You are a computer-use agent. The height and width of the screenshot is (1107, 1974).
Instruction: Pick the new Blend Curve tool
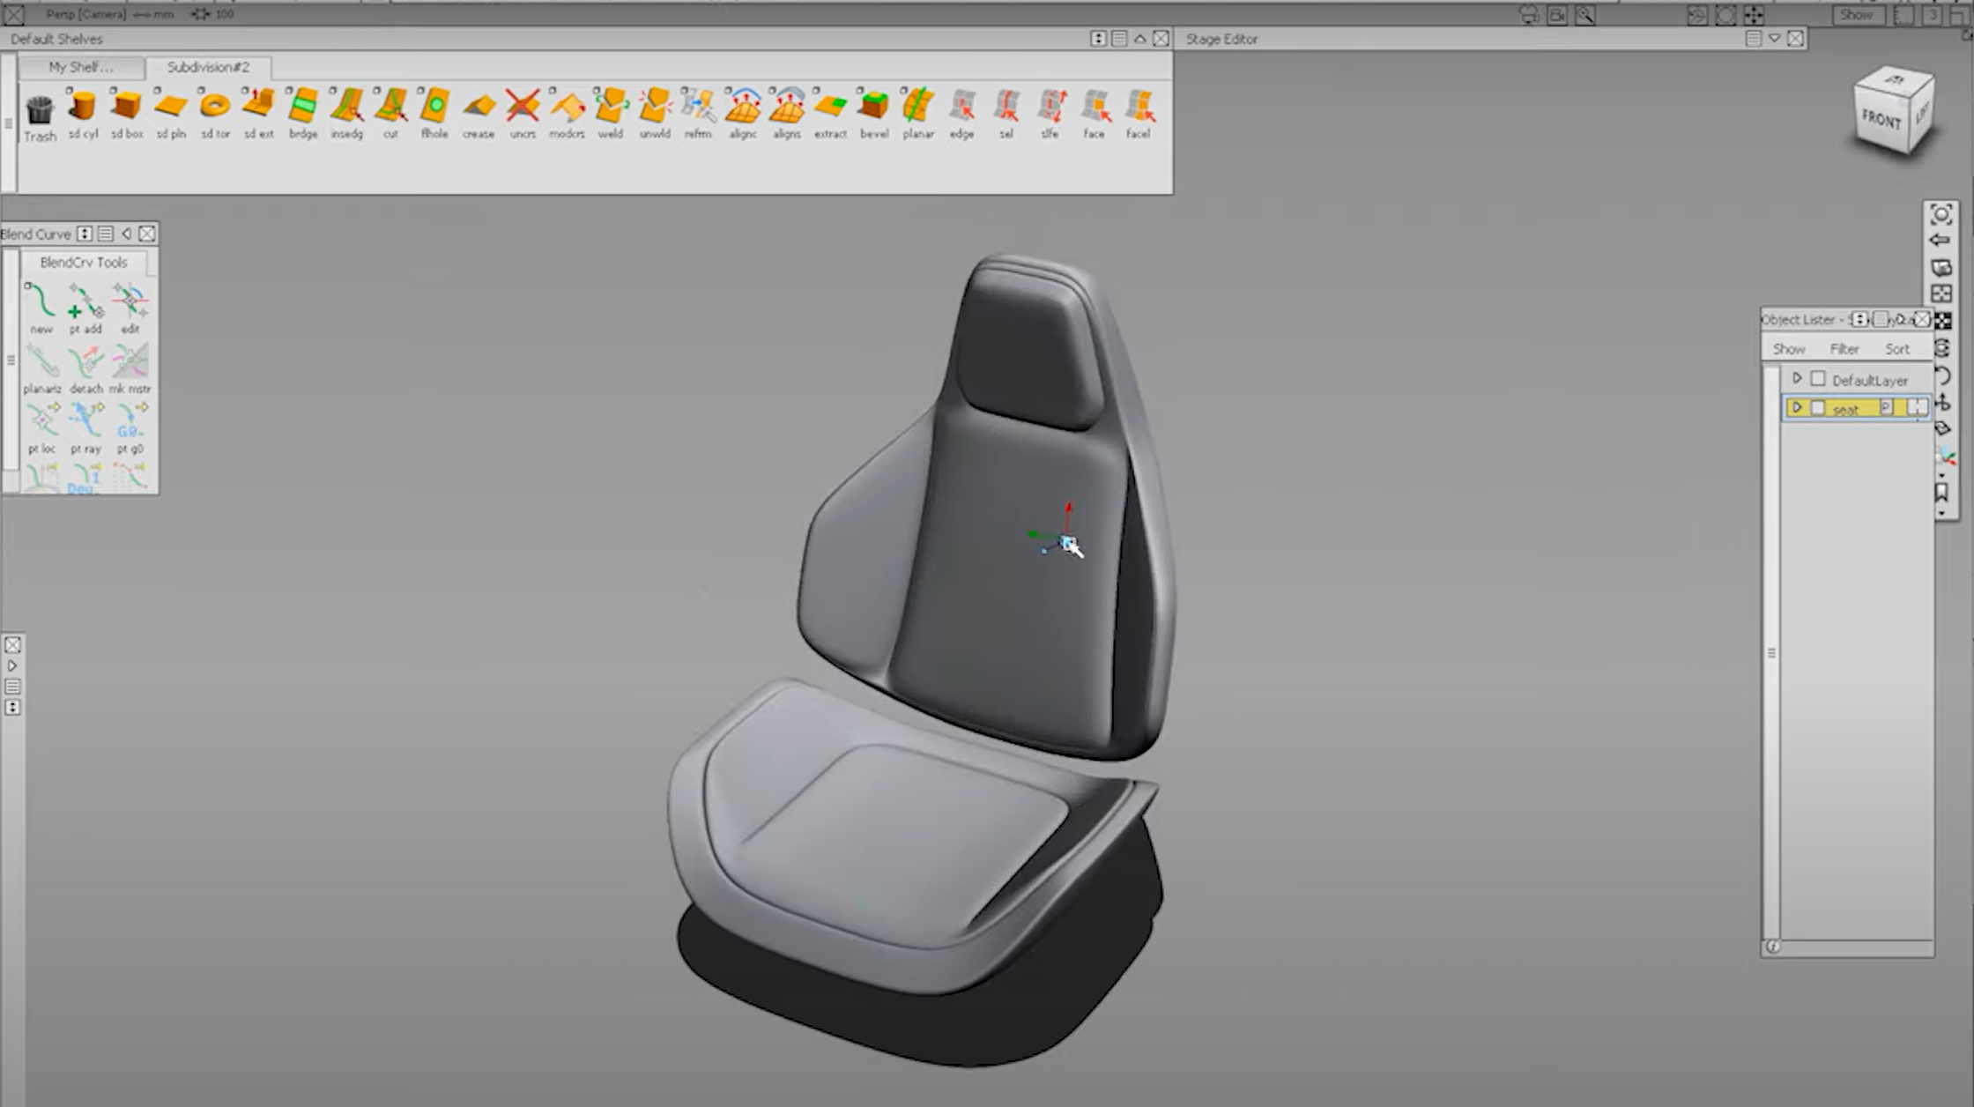pyautogui.click(x=41, y=302)
